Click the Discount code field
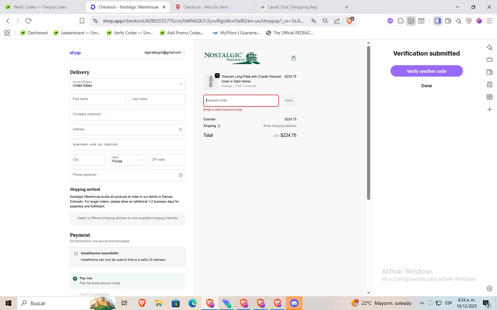The width and height of the screenshot is (497, 310). click(x=241, y=100)
